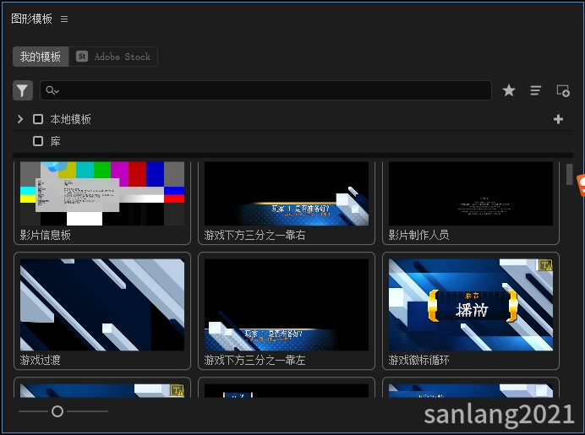The height and width of the screenshot is (435, 585).
Task: Switch to the Adobe Stock tab
Action: click(113, 57)
